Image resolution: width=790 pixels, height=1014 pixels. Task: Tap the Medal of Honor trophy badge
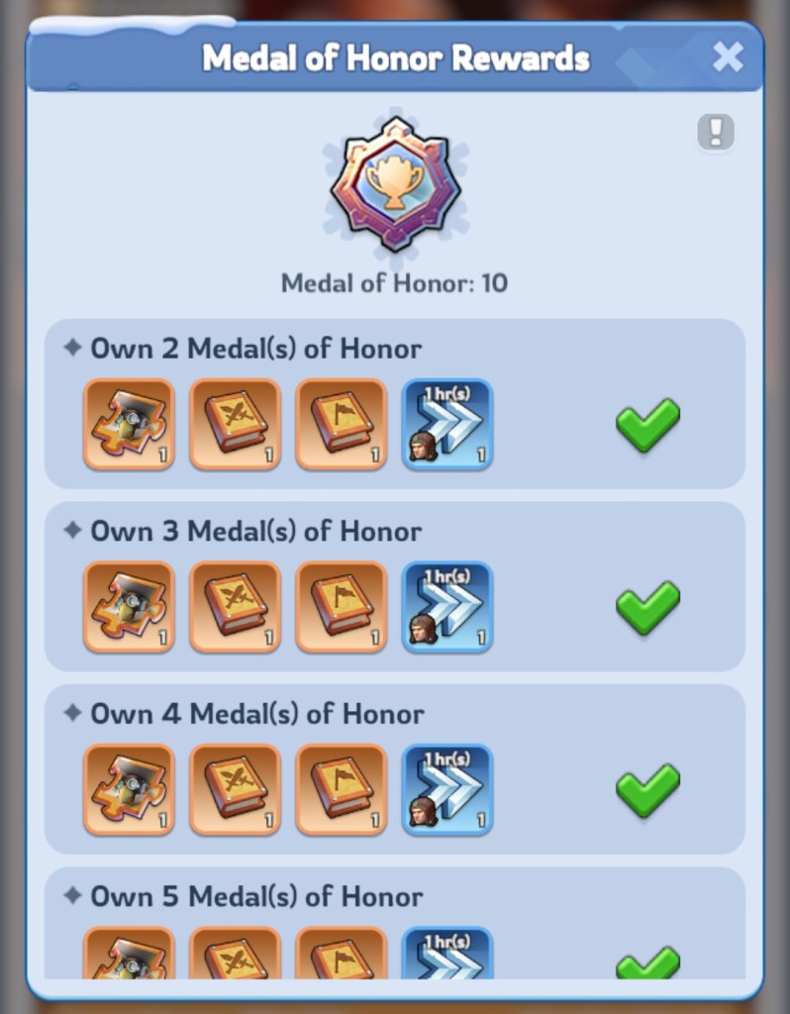pyautogui.click(x=395, y=184)
